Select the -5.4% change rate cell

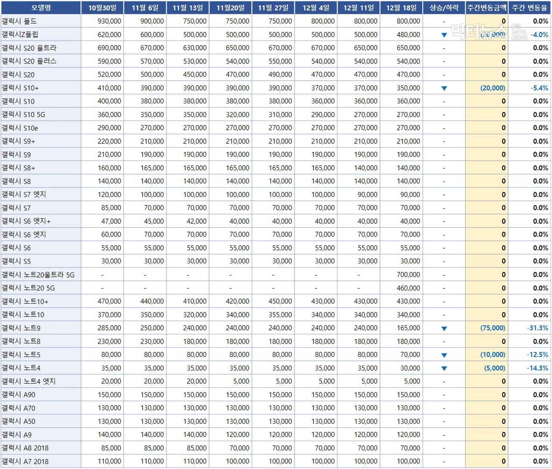pos(530,88)
